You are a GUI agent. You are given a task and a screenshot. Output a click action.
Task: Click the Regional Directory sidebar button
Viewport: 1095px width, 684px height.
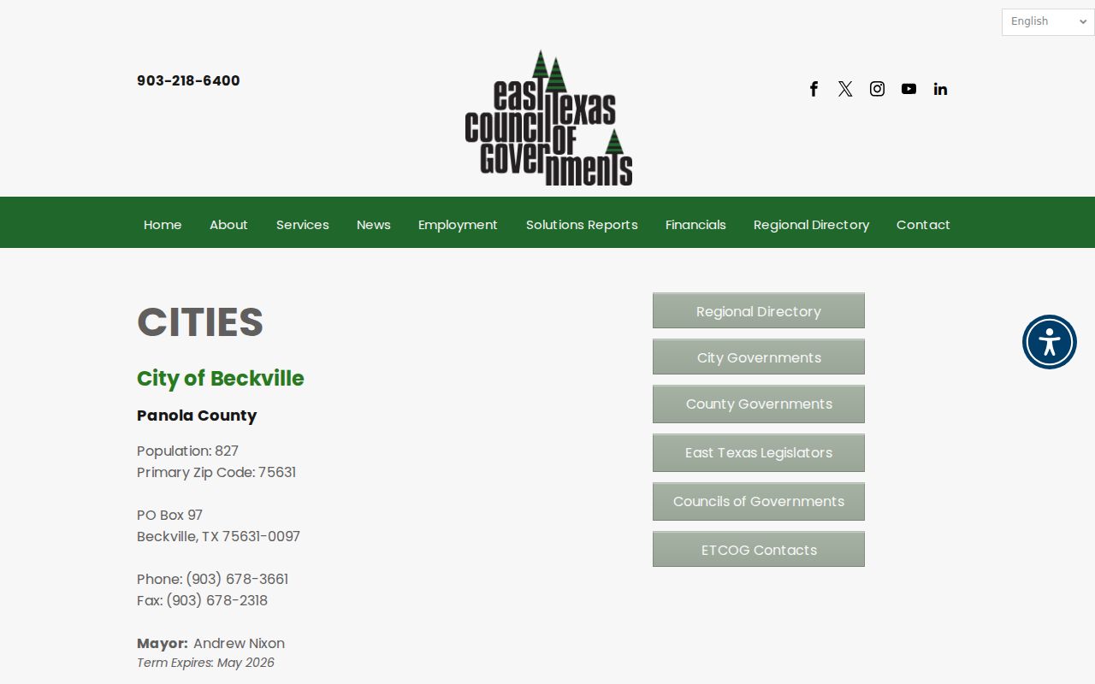click(759, 310)
